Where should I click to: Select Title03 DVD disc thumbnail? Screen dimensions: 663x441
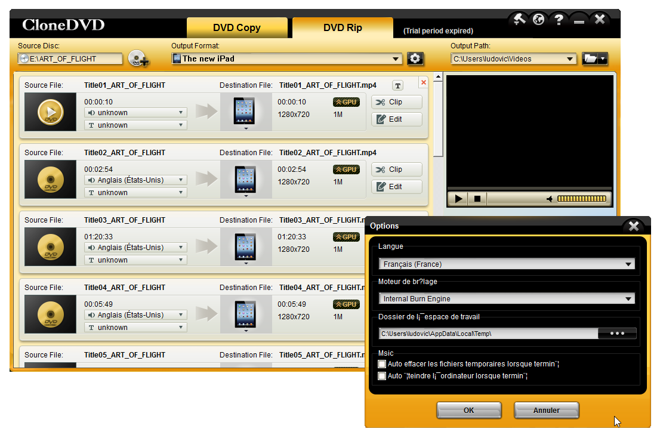(50, 247)
